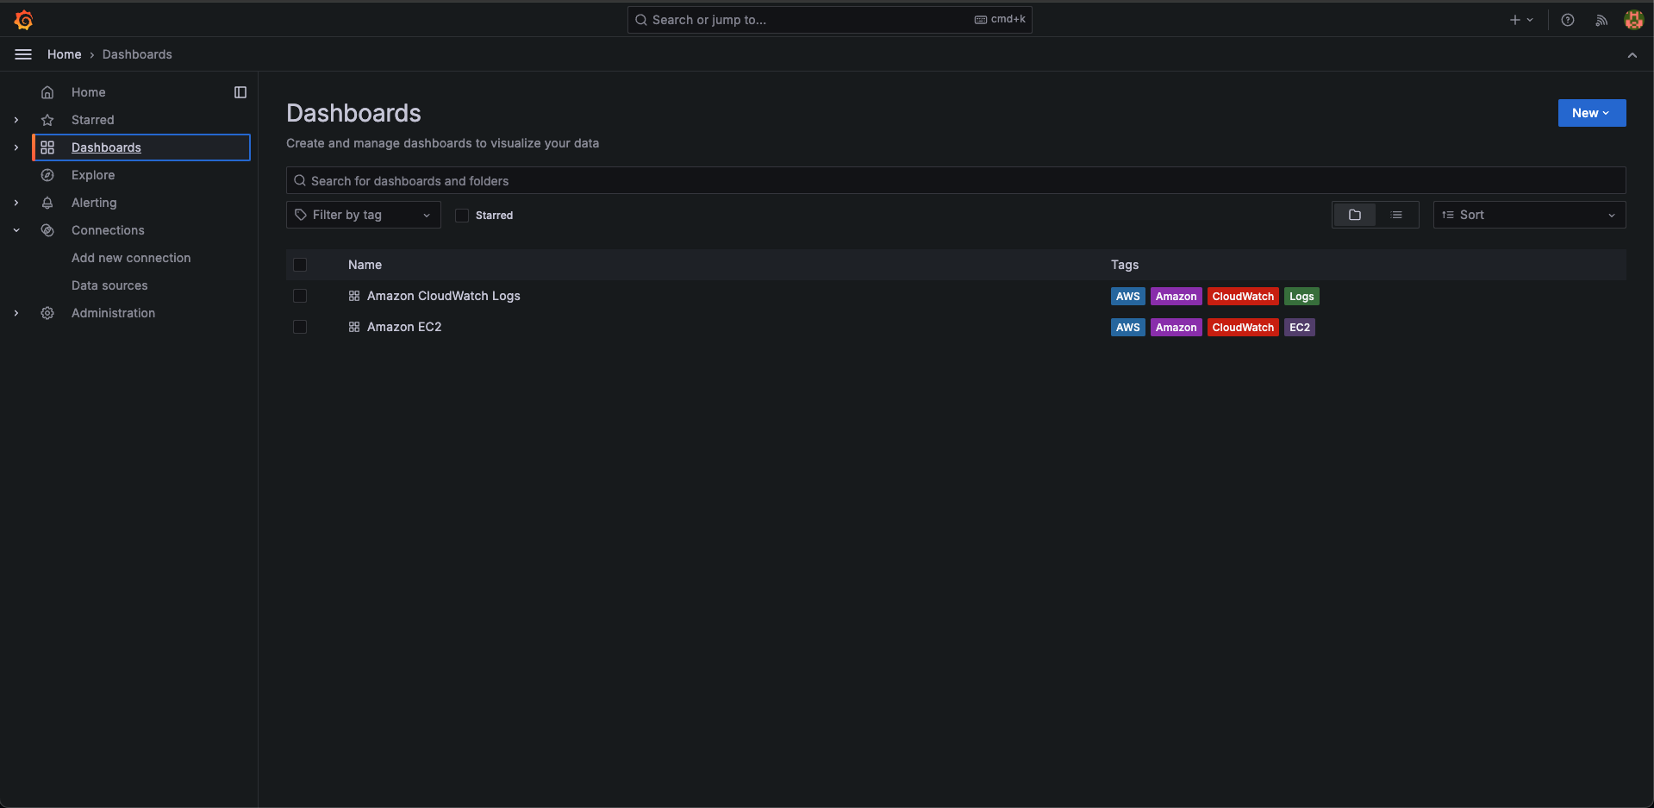This screenshot has height=808, width=1654.
Task: Check the Amazon CloudWatch Logs row checkbox
Action: click(x=300, y=296)
